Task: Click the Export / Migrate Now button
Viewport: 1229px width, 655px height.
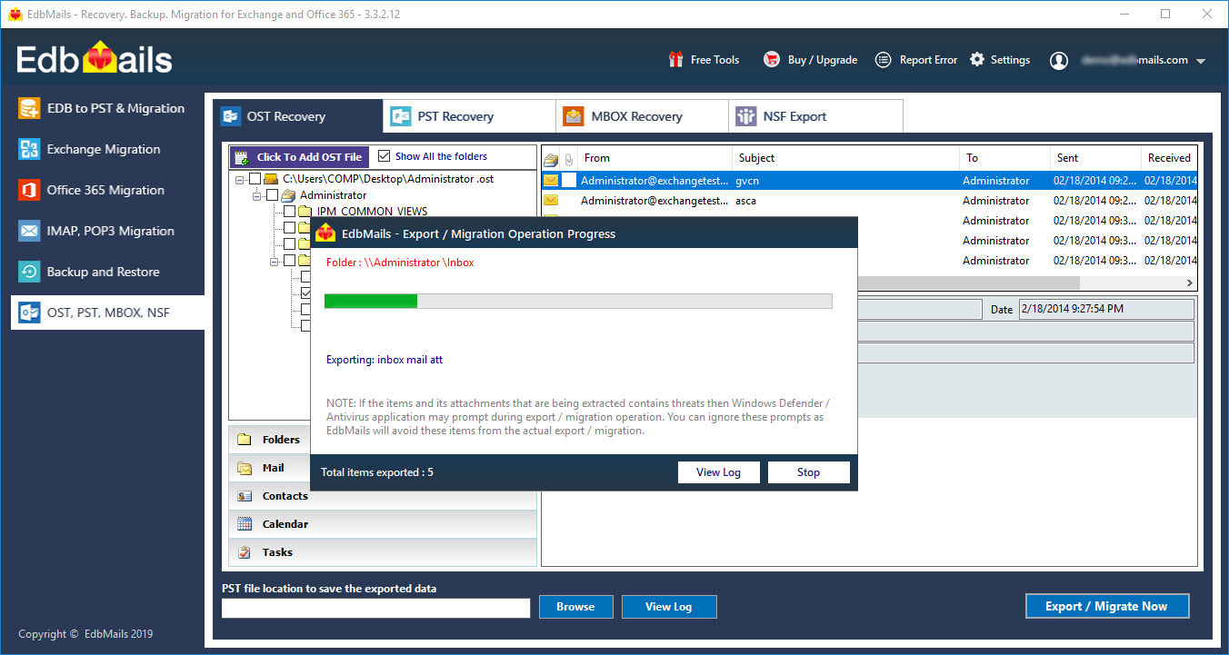Action: pyautogui.click(x=1106, y=606)
